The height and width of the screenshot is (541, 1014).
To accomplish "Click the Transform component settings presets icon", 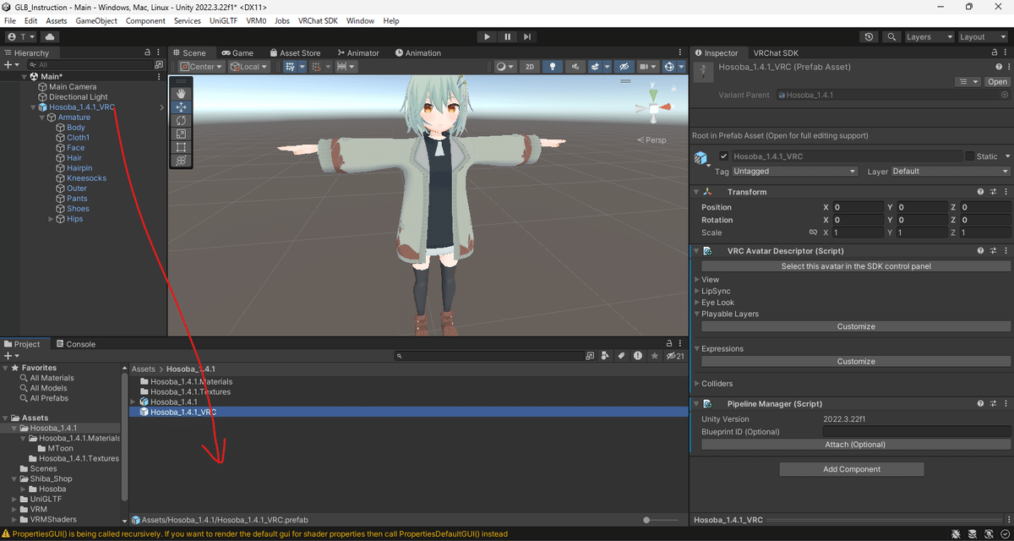I will pos(994,192).
